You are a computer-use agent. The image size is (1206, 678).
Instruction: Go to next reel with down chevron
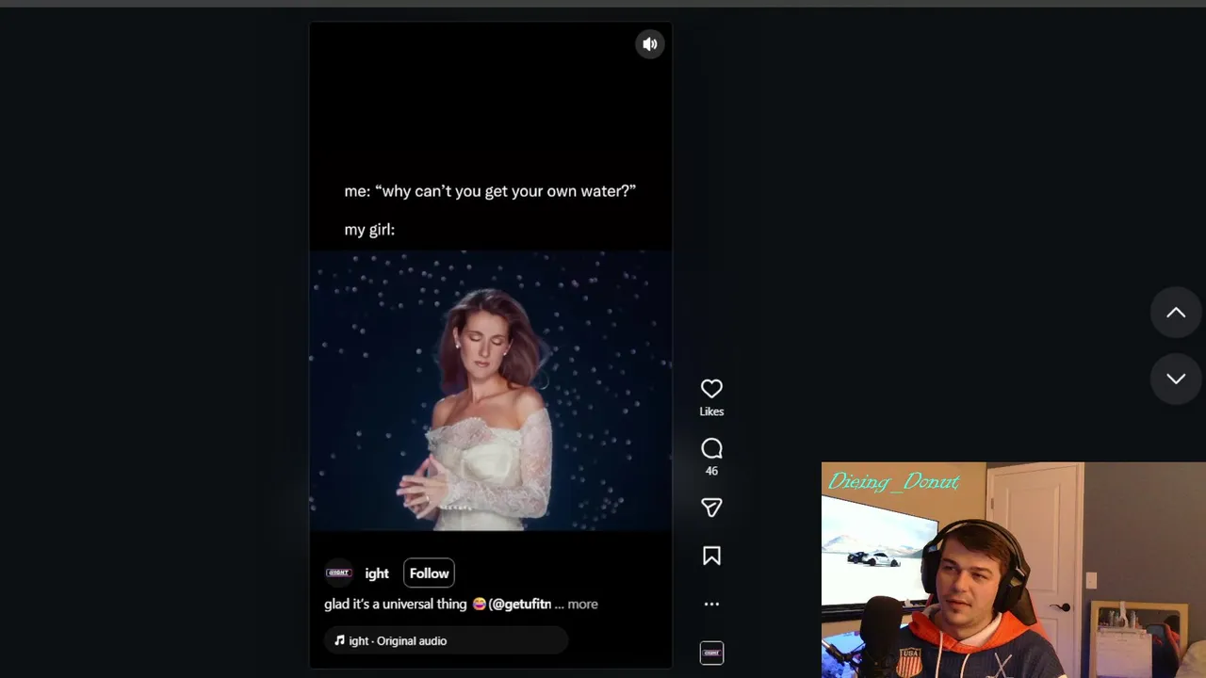[x=1176, y=379]
